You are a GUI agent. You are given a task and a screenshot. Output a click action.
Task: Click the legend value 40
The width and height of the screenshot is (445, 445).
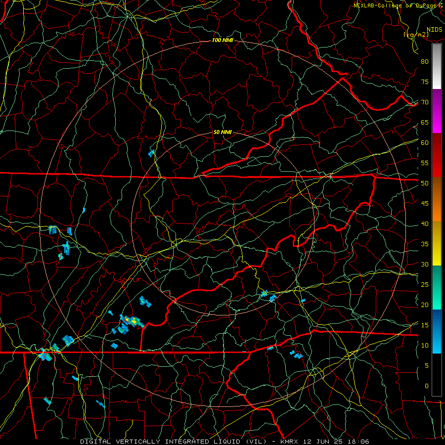(x=425, y=224)
